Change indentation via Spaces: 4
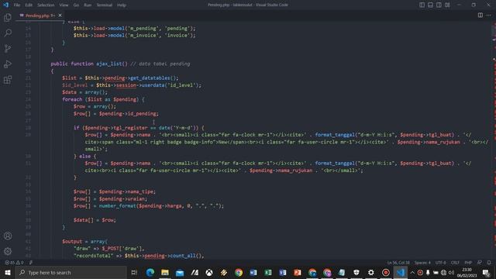The height and width of the screenshot is (279, 496). tap(422, 263)
